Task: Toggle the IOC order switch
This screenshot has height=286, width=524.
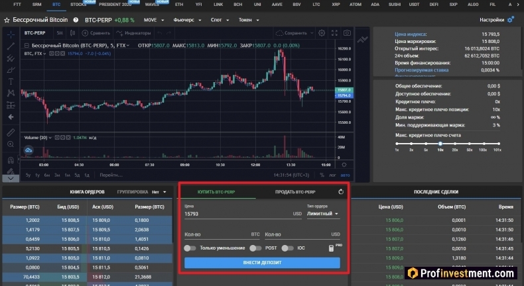Action: click(287, 248)
